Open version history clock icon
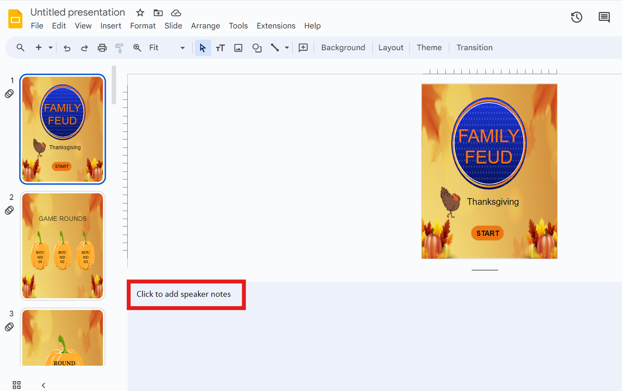622x391 pixels. (x=577, y=17)
